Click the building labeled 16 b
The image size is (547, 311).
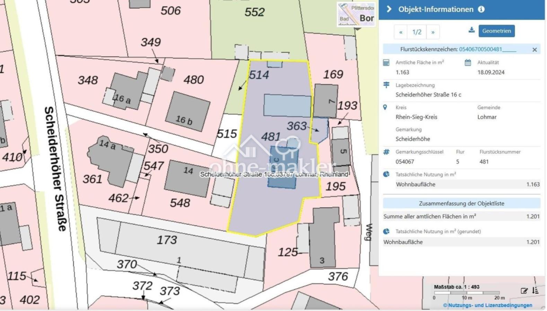coord(187,111)
